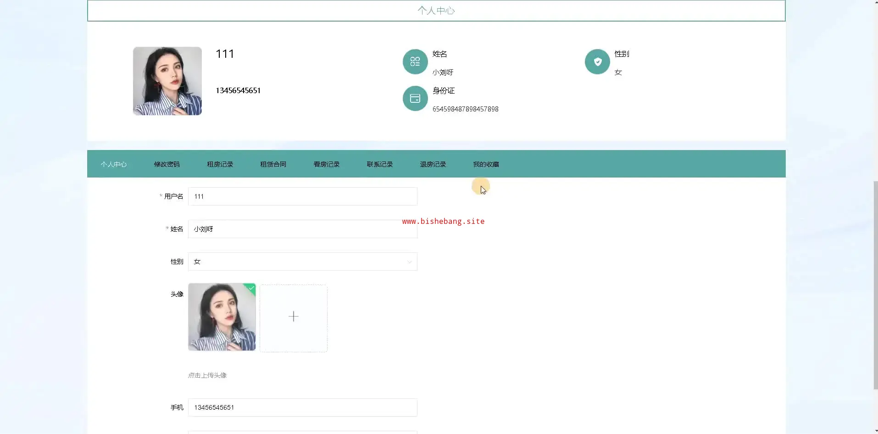Switch to the 个人中心 tab

(114, 164)
